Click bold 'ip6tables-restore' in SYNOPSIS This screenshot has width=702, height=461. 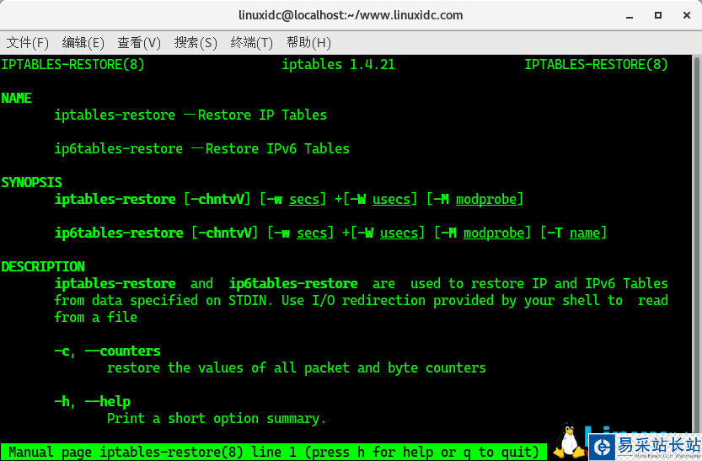coord(119,233)
